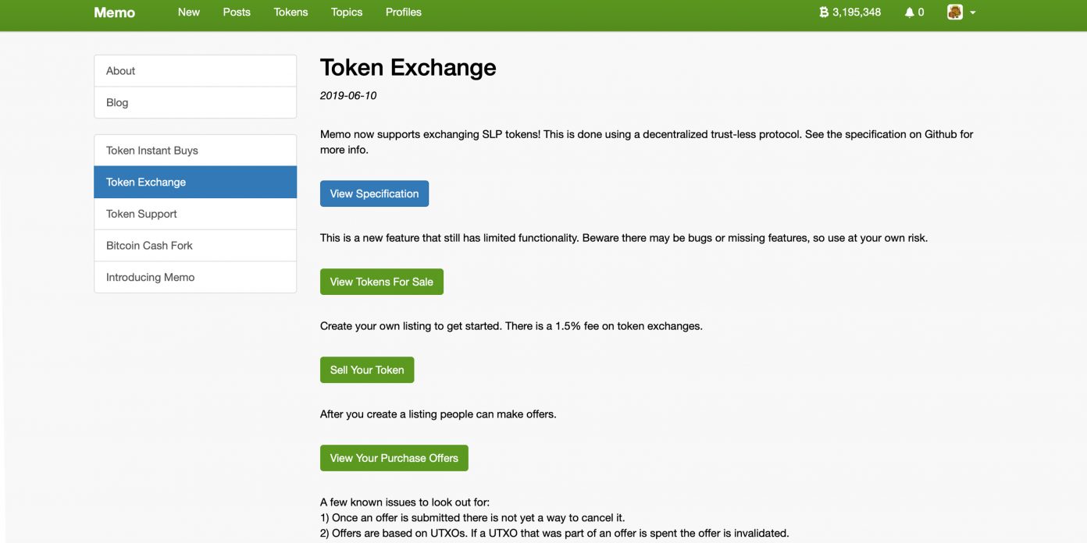Click View Your Purchase Offers button

coord(394,458)
